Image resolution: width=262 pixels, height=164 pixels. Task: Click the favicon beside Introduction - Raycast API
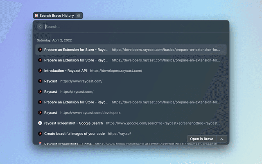[40, 71]
